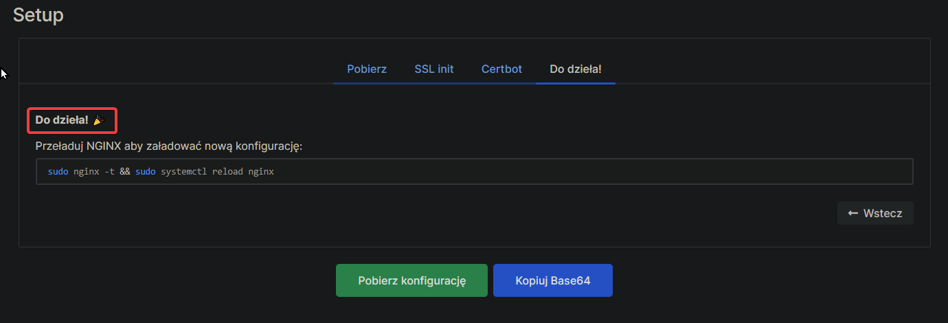Viewport: 948px width, 323px height.
Task: Switch to the SSL init tab
Action: [434, 69]
